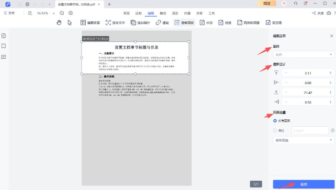The image size is (336, 190).
Task: Click the cloud upload icon
Action: pos(329,13)
